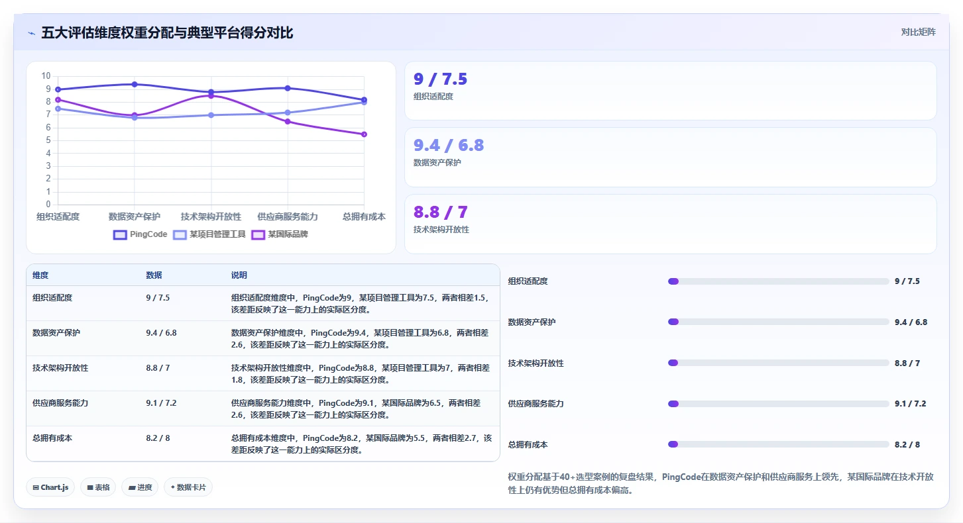Click the 9 / 7.5 table cell
963x523 pixels.
158,298
